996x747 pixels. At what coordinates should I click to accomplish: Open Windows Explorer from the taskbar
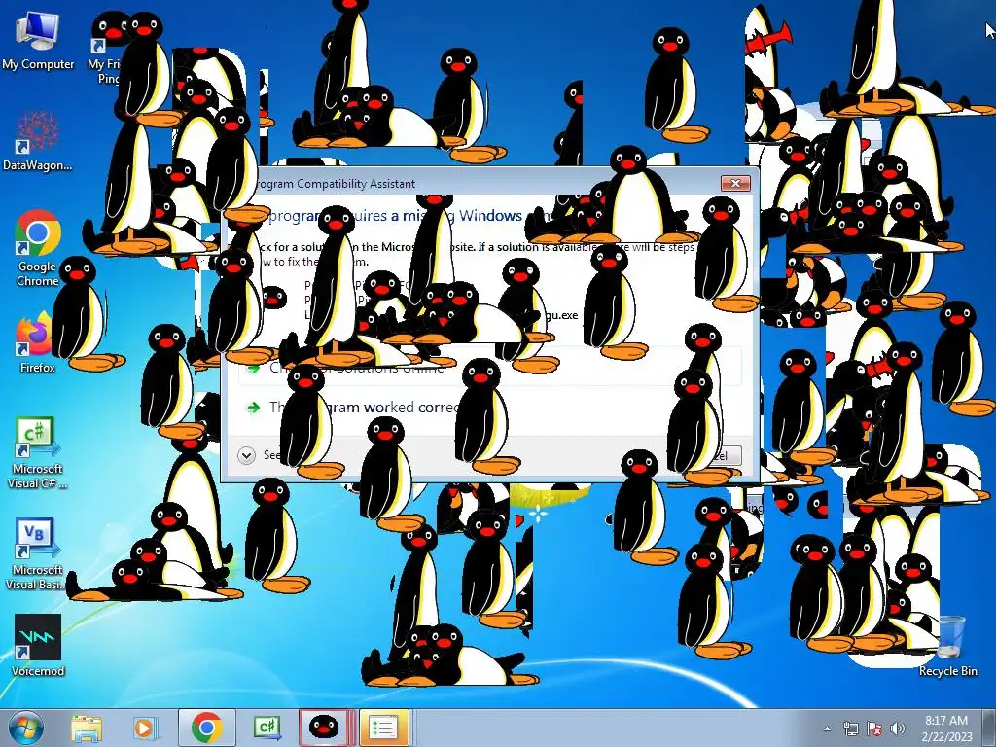click(x=87, y=728)
